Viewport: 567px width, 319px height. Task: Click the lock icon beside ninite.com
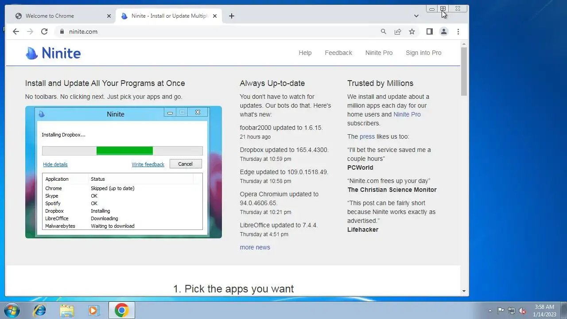coord(62,31)
